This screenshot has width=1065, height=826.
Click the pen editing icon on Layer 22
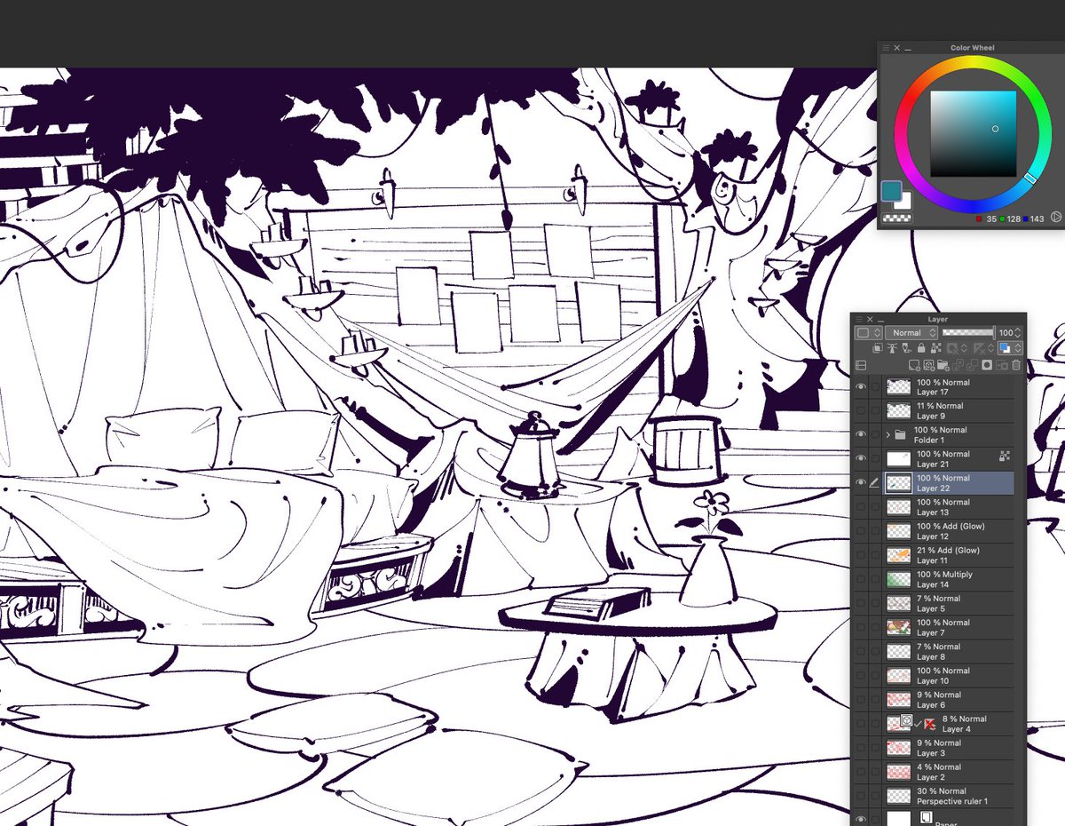pos(875,483)
